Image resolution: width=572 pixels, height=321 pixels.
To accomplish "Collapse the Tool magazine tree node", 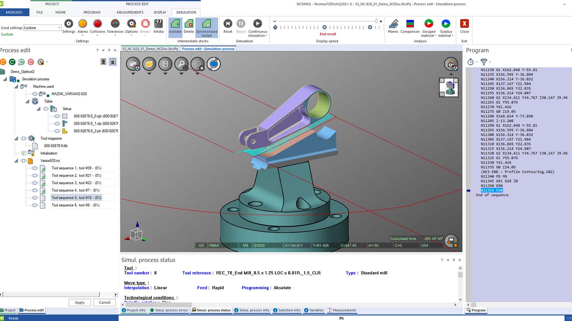I will [x=16, y=138].
